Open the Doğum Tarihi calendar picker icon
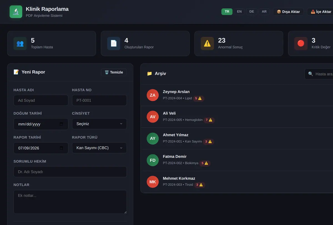The width and height of the screenshot is (333, 225). click(x=62, y=124)
